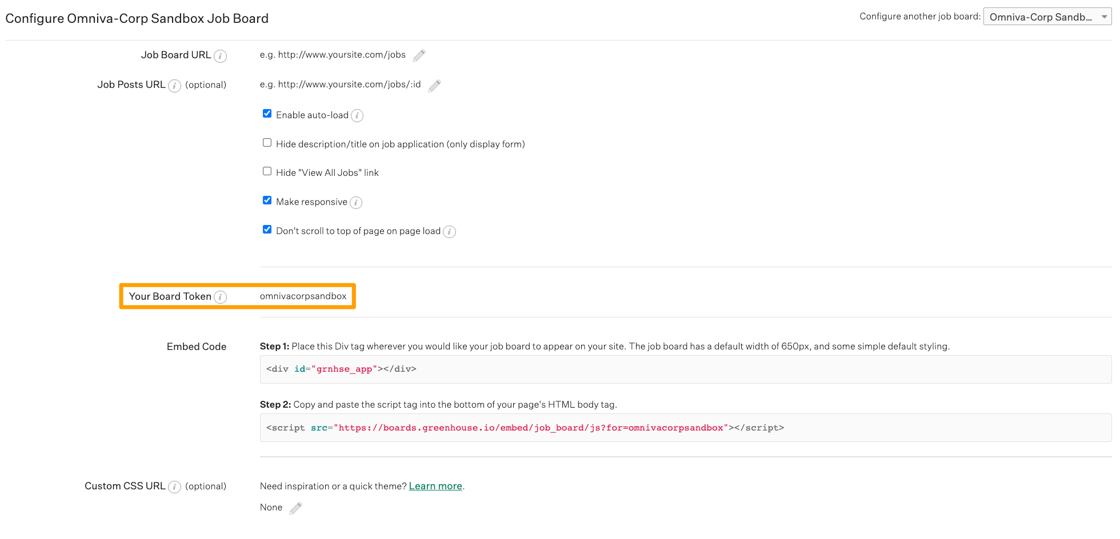Open info icon beside Job Board URL
The image size is (1120, 539).
pyautogui.click(x=220, y=56)
